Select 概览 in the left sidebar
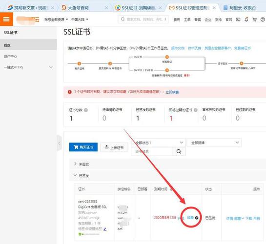This screenshot has height=244, width=266. coord(28,45)
